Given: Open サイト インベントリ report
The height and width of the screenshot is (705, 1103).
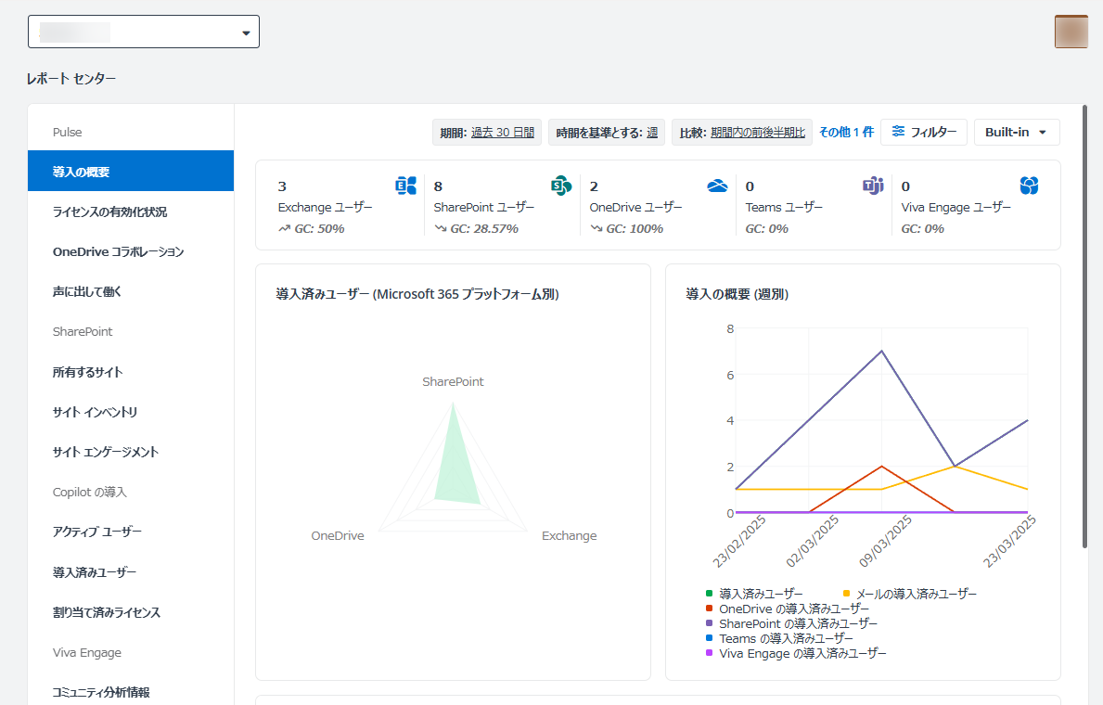Looking at the screenshot, I should click(131, 412).
